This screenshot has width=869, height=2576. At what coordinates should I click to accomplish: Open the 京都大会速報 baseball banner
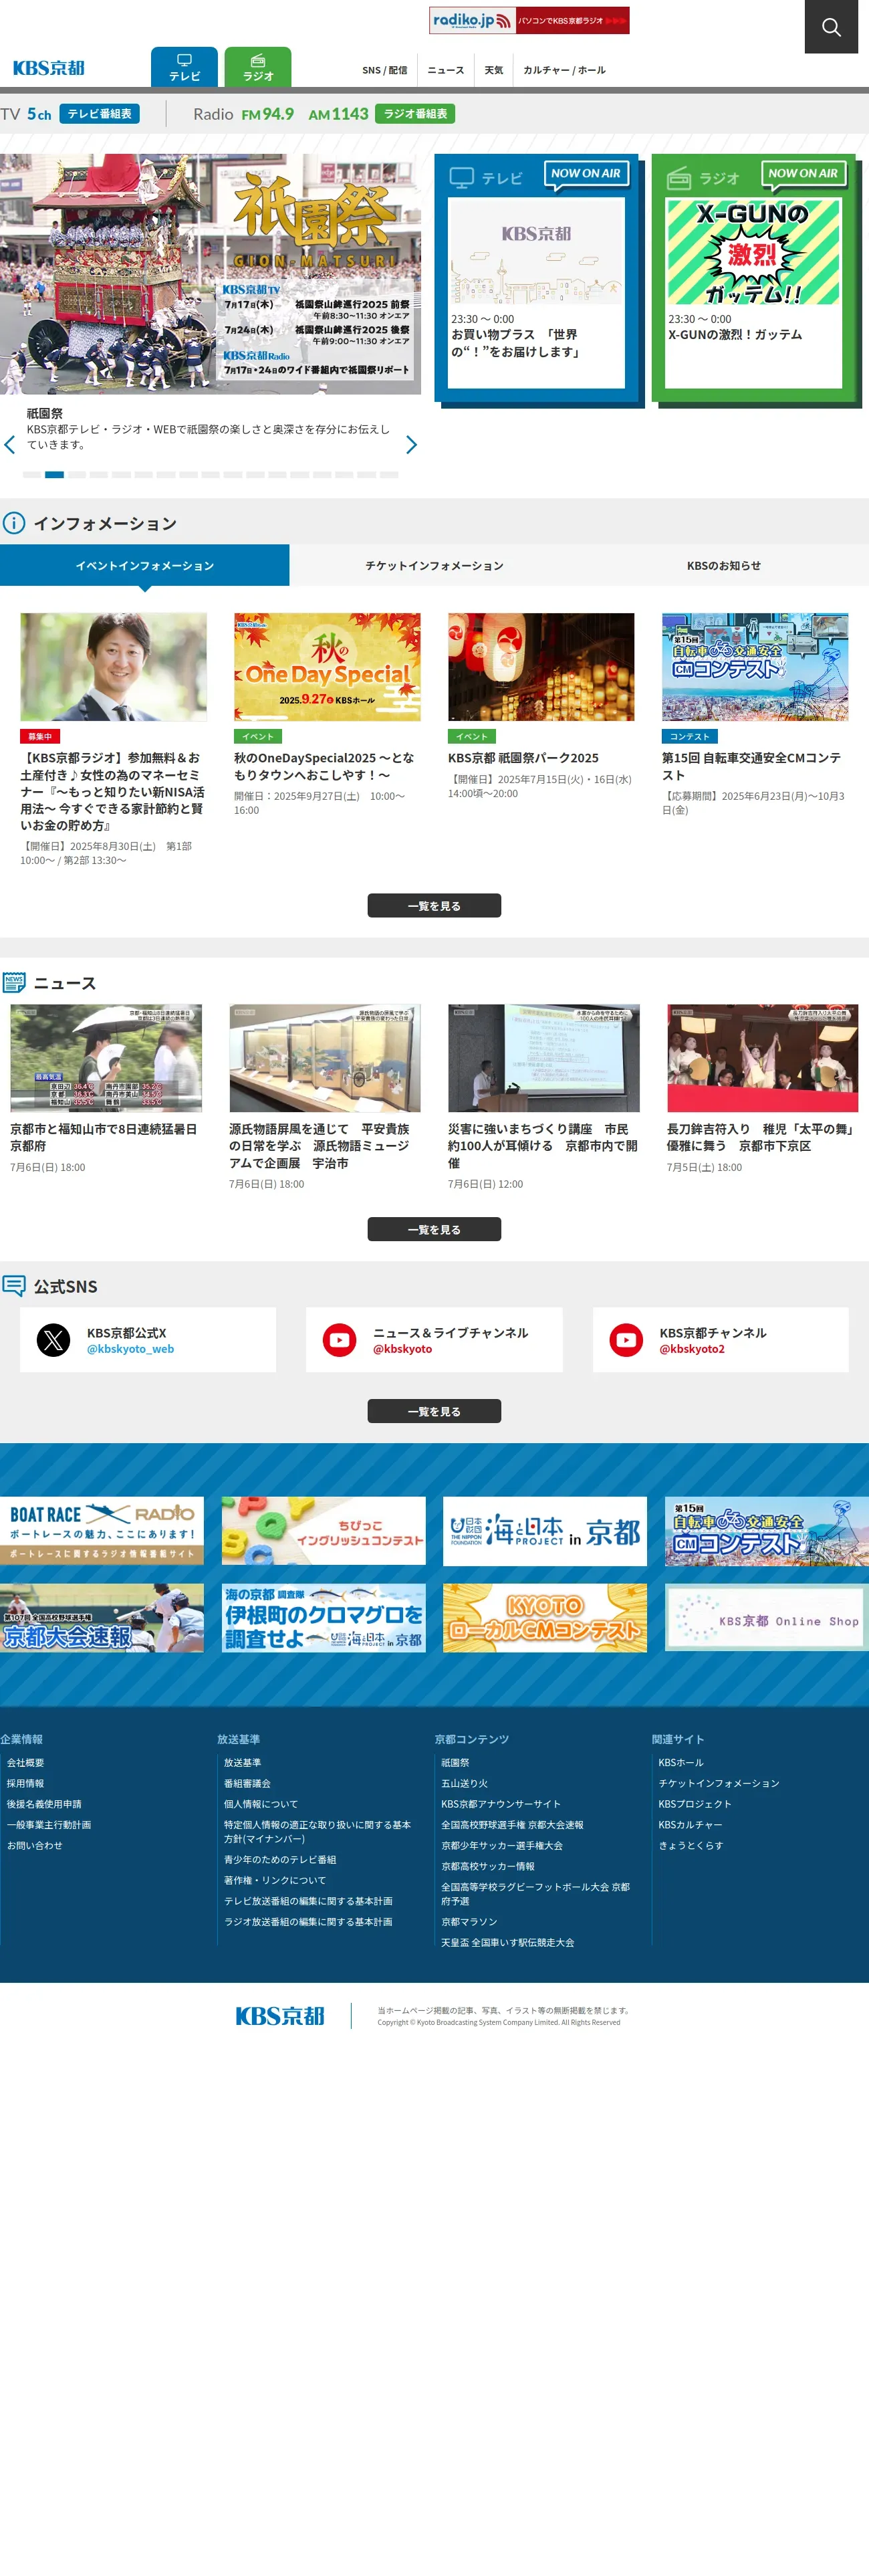pos(102,1618)
